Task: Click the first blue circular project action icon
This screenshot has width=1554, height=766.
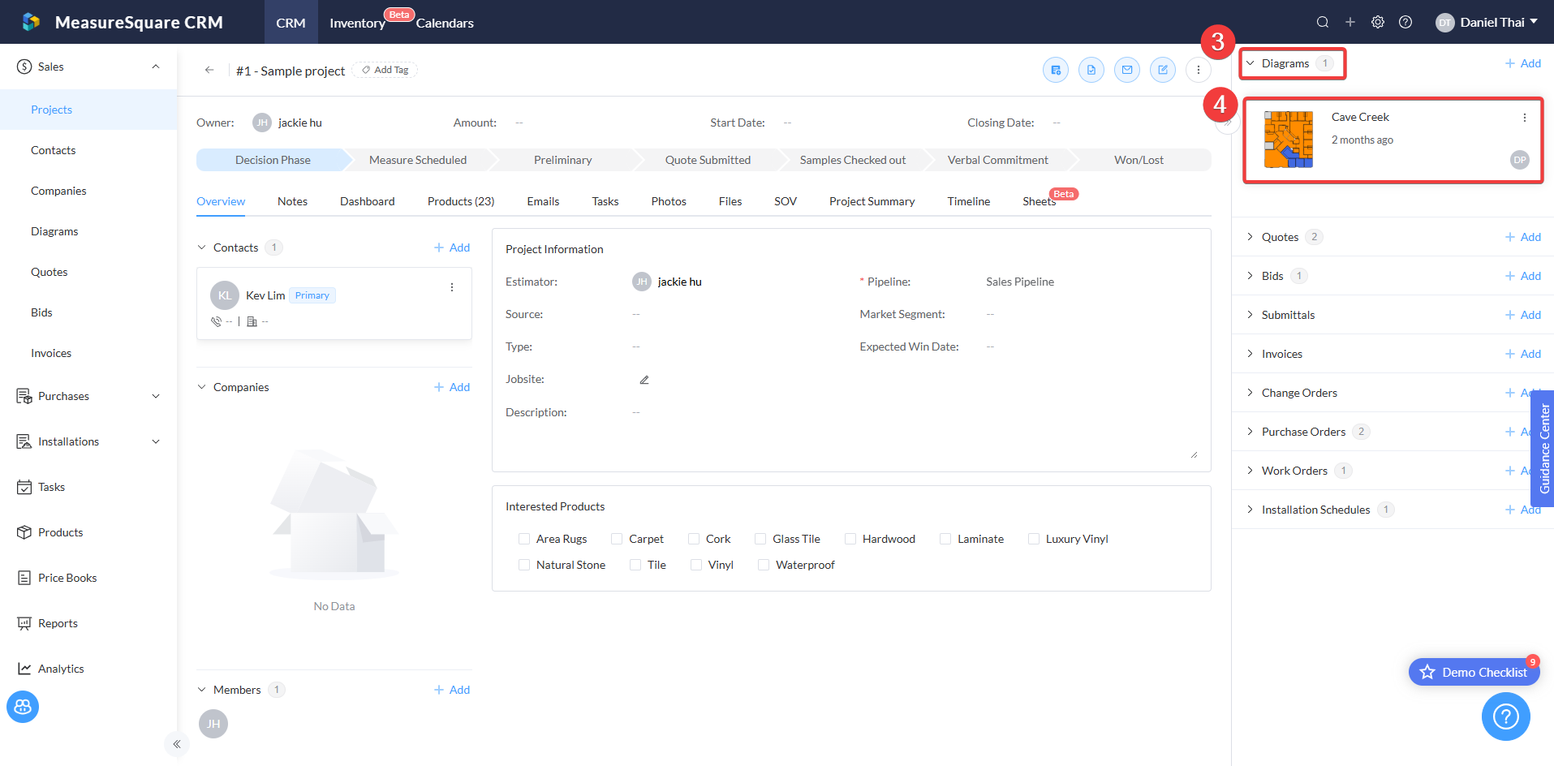Action: click(x=1056, y=70)
